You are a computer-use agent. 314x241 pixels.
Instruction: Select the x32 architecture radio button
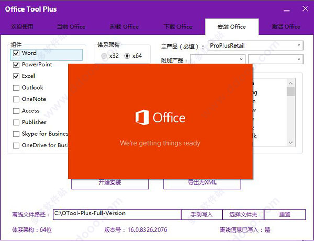click(104, 56)
